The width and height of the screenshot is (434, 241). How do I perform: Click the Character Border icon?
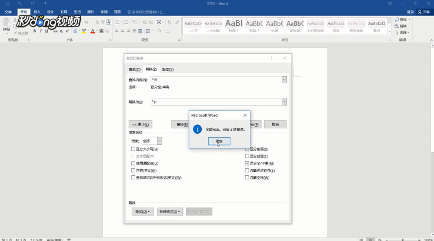(109, 22)
